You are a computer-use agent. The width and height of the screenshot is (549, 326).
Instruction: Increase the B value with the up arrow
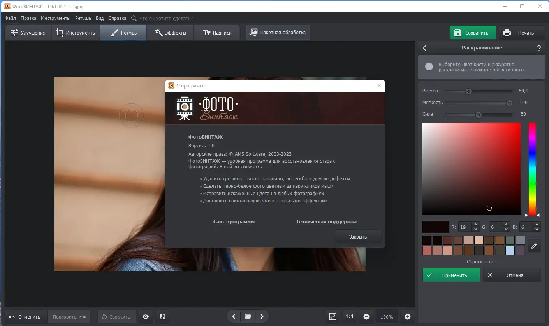[x=537, y=224]
